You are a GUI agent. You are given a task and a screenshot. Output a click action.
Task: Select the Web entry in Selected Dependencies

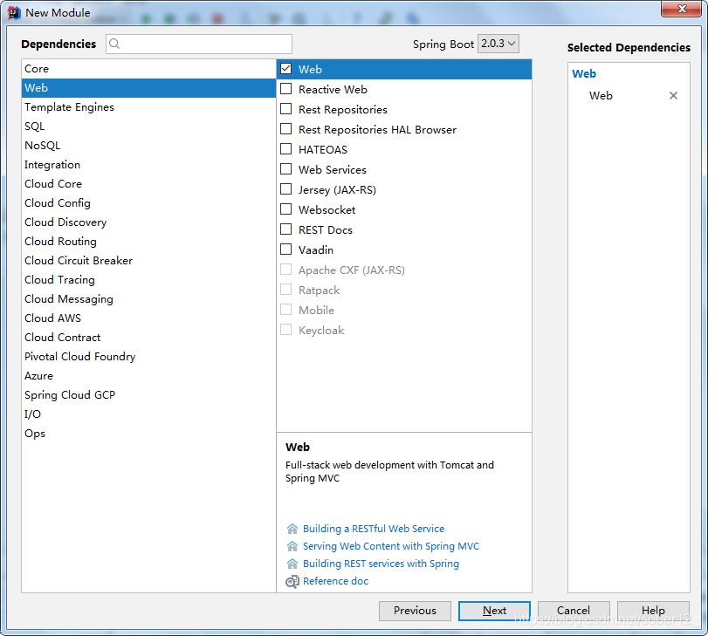click(601, 96)
